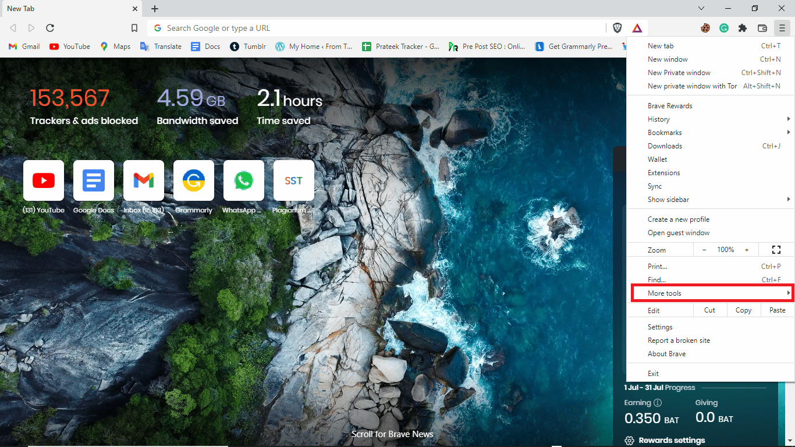Open Downloads from the menu

pos(711,146)
